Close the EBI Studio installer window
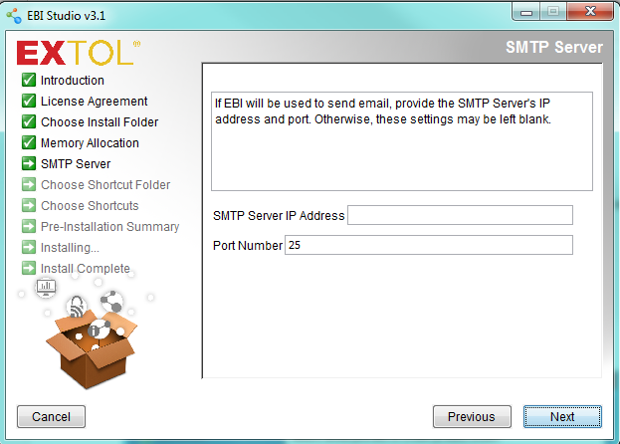The width and height of the screenshot is (620, 444). (590, 11)
